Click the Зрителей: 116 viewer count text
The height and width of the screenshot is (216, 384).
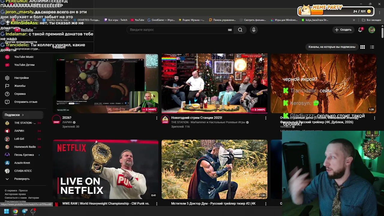coord(180,127)
